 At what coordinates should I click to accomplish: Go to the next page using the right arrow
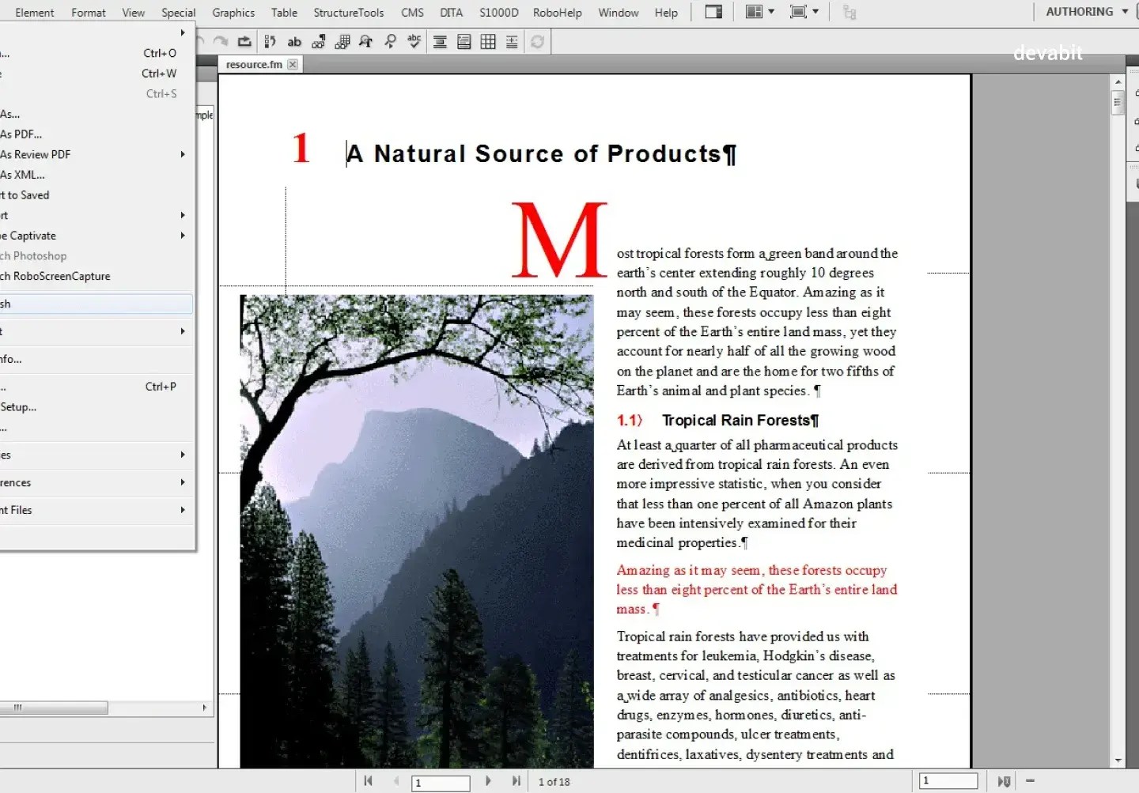489,781
